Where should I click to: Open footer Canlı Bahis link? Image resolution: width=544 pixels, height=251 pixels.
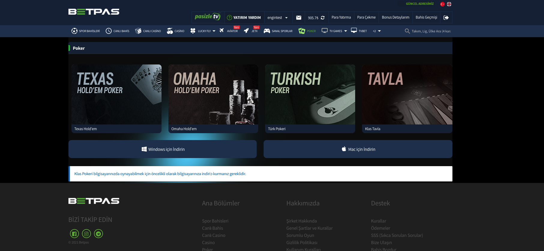(x=213, y=228)
